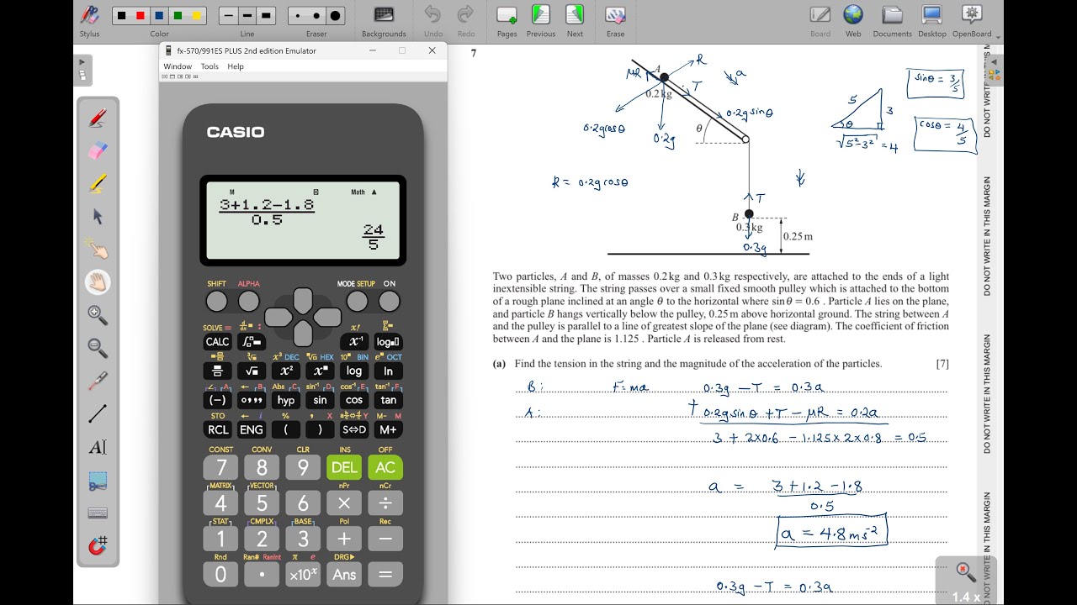1077x605 pixels.
Task: Select the arrow Selector tool
Action: coord(98,216)
